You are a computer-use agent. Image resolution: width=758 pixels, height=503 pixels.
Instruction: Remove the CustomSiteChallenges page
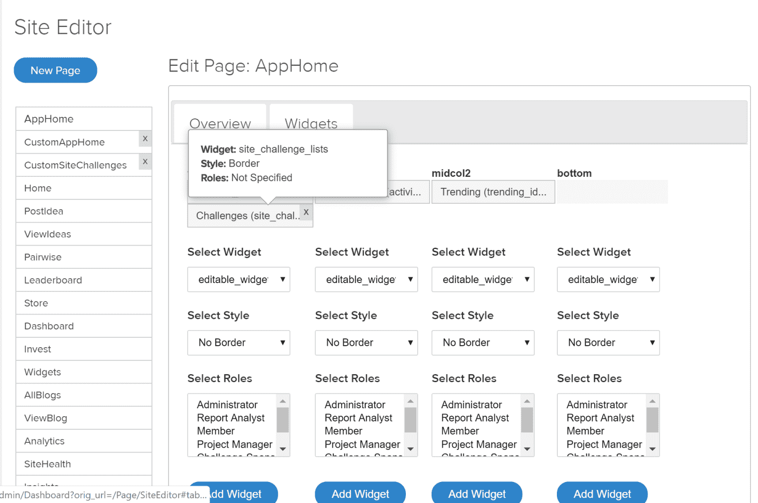coord(145,162)
